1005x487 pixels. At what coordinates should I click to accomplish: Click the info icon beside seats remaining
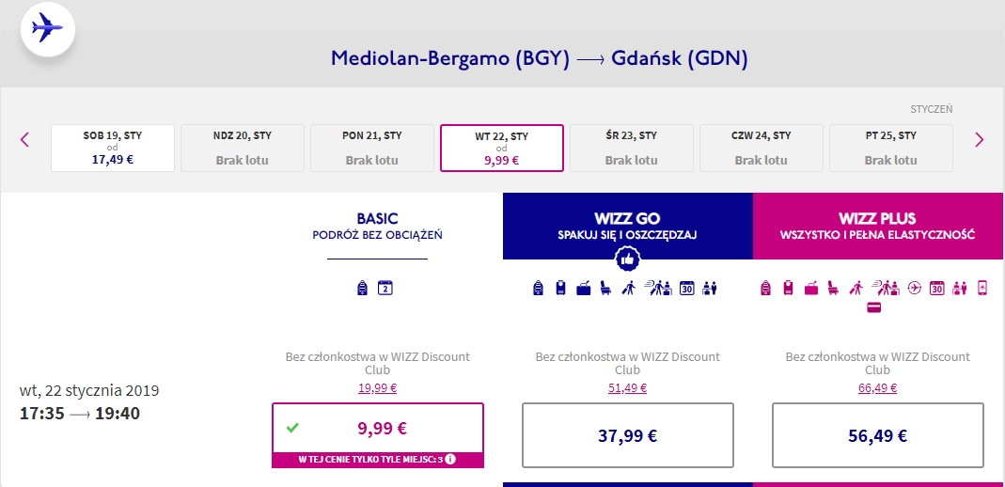pyautogui.click(x=450, y=460)
